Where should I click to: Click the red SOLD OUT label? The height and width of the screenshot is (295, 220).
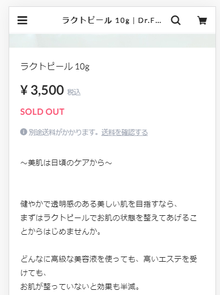pos(42,112)
